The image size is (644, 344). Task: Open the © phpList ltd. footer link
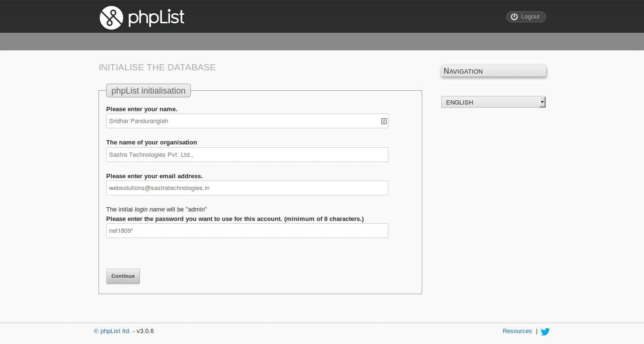(112, 331)
